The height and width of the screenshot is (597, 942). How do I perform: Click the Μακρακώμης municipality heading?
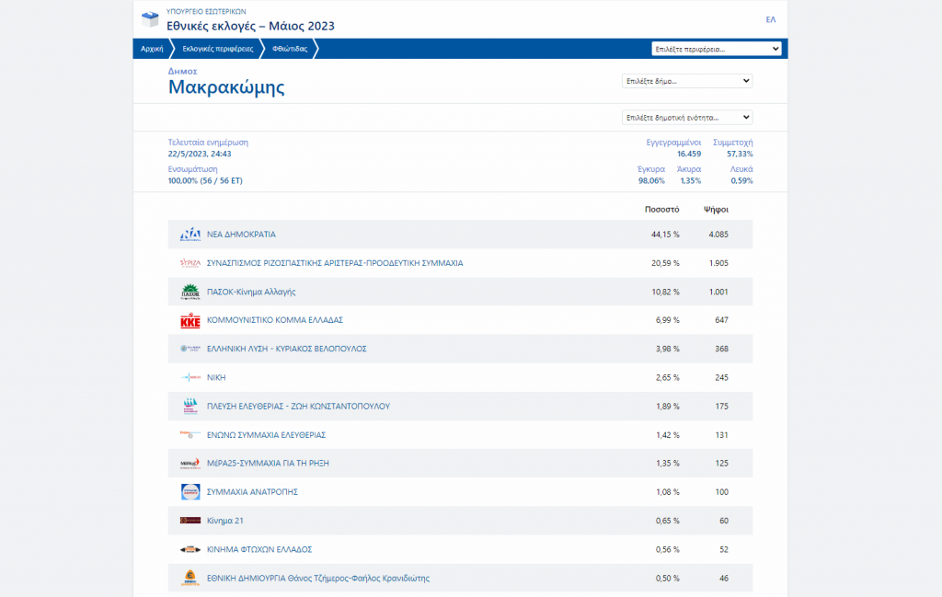[226, 87]
